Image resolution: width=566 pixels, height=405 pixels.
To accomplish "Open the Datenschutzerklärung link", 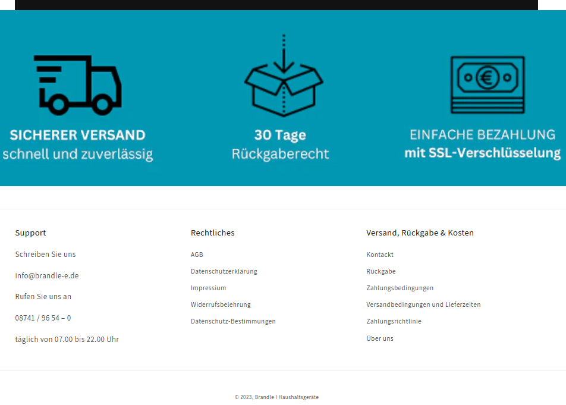I will (224, 271).
